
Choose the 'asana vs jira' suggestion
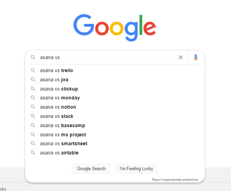(54, 80)
